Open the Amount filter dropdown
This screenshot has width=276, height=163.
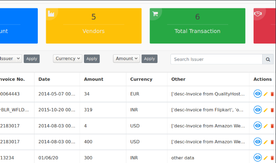click(126, 58)
